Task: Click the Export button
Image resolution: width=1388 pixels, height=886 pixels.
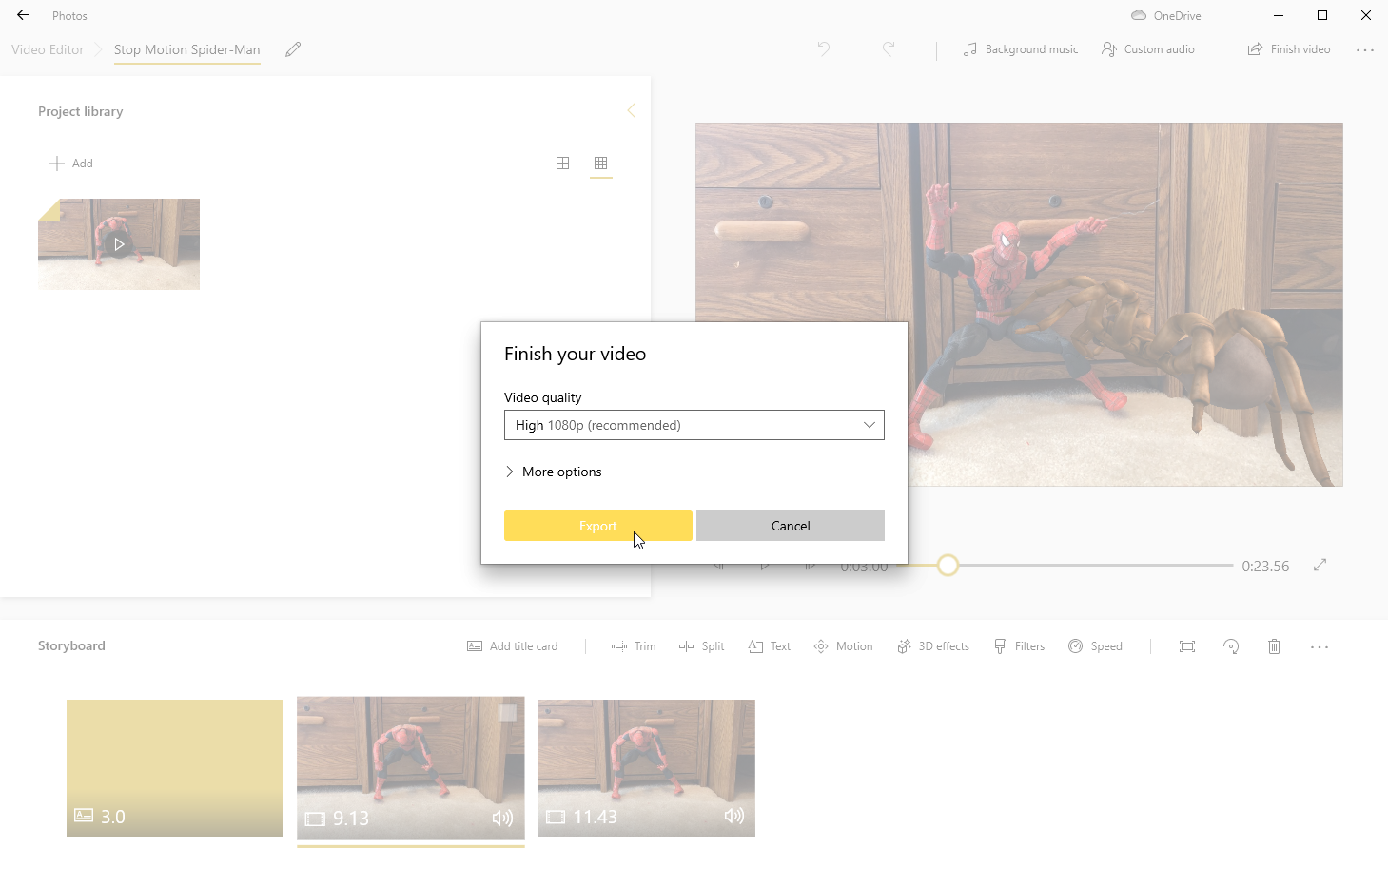Action: (x=597, y=526)
